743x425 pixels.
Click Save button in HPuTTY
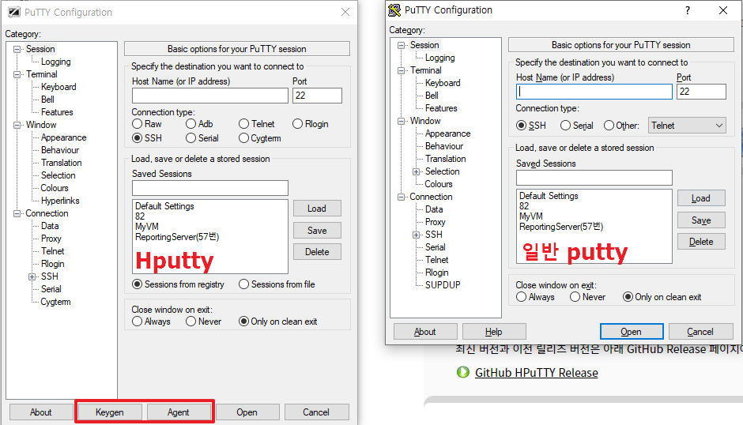(x=317, y=230)
